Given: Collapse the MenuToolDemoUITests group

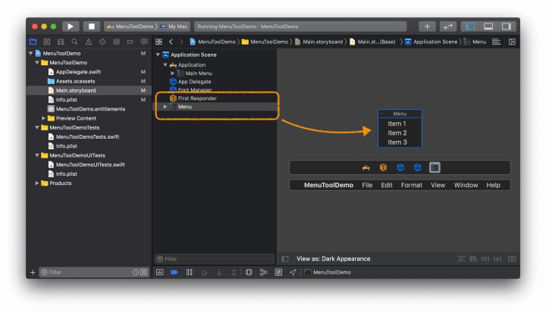Looking at the screenshot, I should pos(37,155).
